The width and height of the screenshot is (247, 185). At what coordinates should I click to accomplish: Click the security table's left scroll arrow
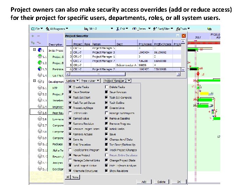(68, 74)
